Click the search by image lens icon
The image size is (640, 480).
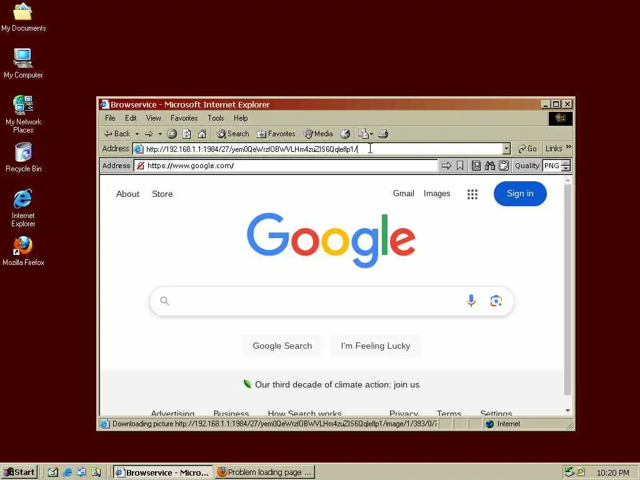[496, 301]
